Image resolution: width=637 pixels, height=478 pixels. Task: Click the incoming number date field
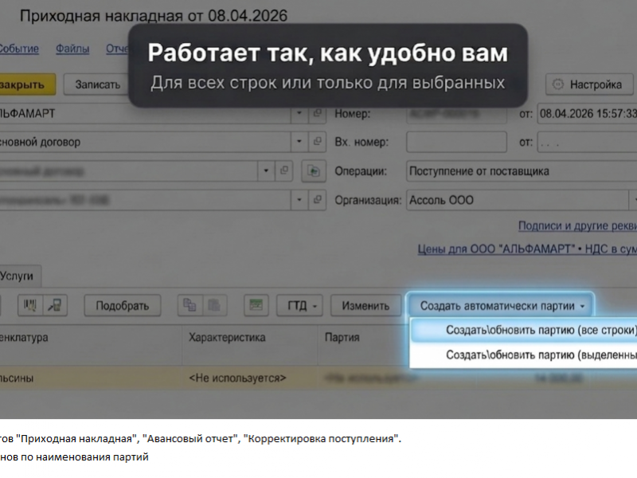coord(587,143)
